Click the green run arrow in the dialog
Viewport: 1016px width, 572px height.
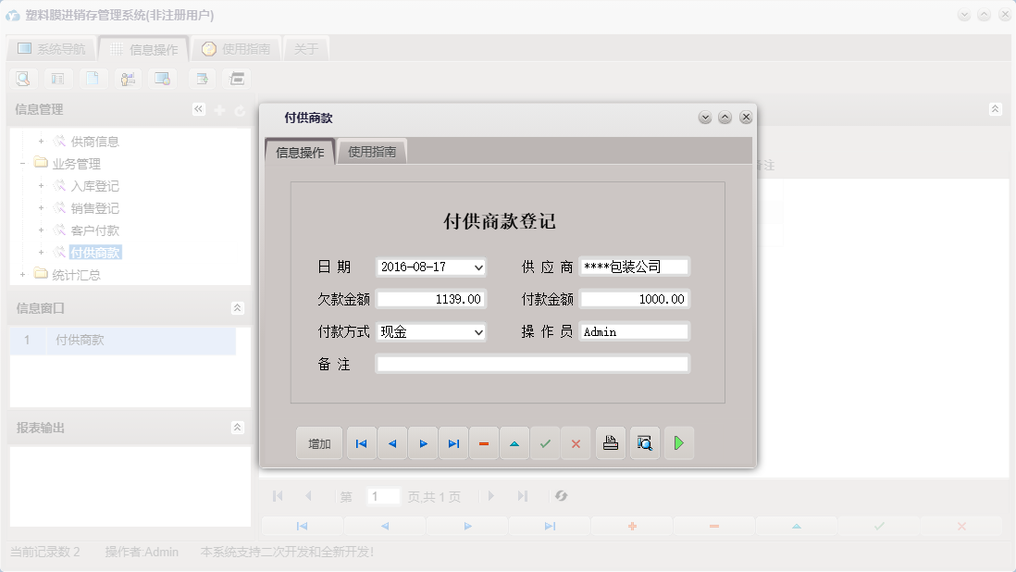pyautogui.click(x=678, y=442)
